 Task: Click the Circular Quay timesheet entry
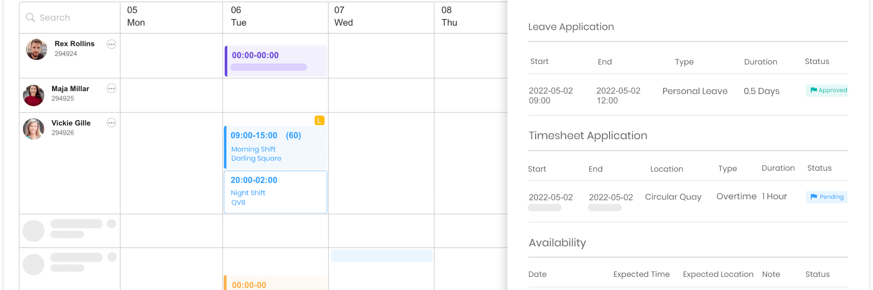[673, 197]
